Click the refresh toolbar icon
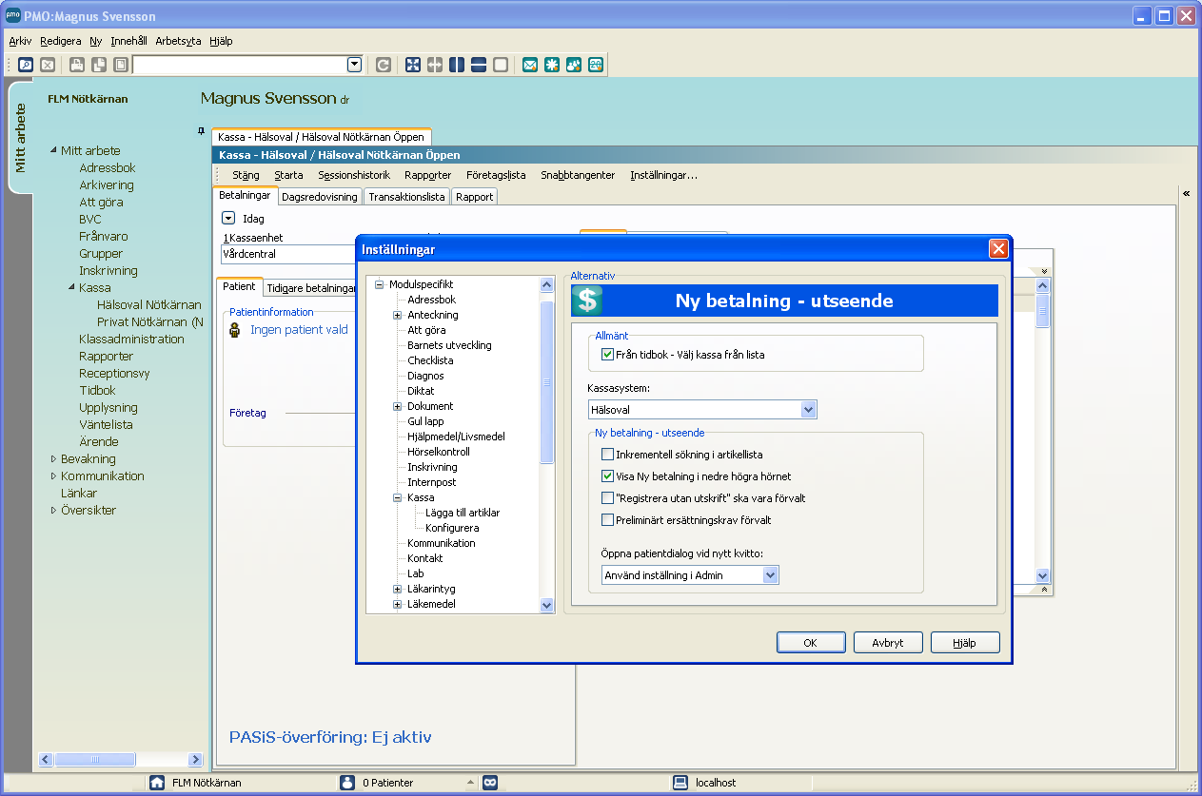The image size is (1202, 796). coord(383,65)
